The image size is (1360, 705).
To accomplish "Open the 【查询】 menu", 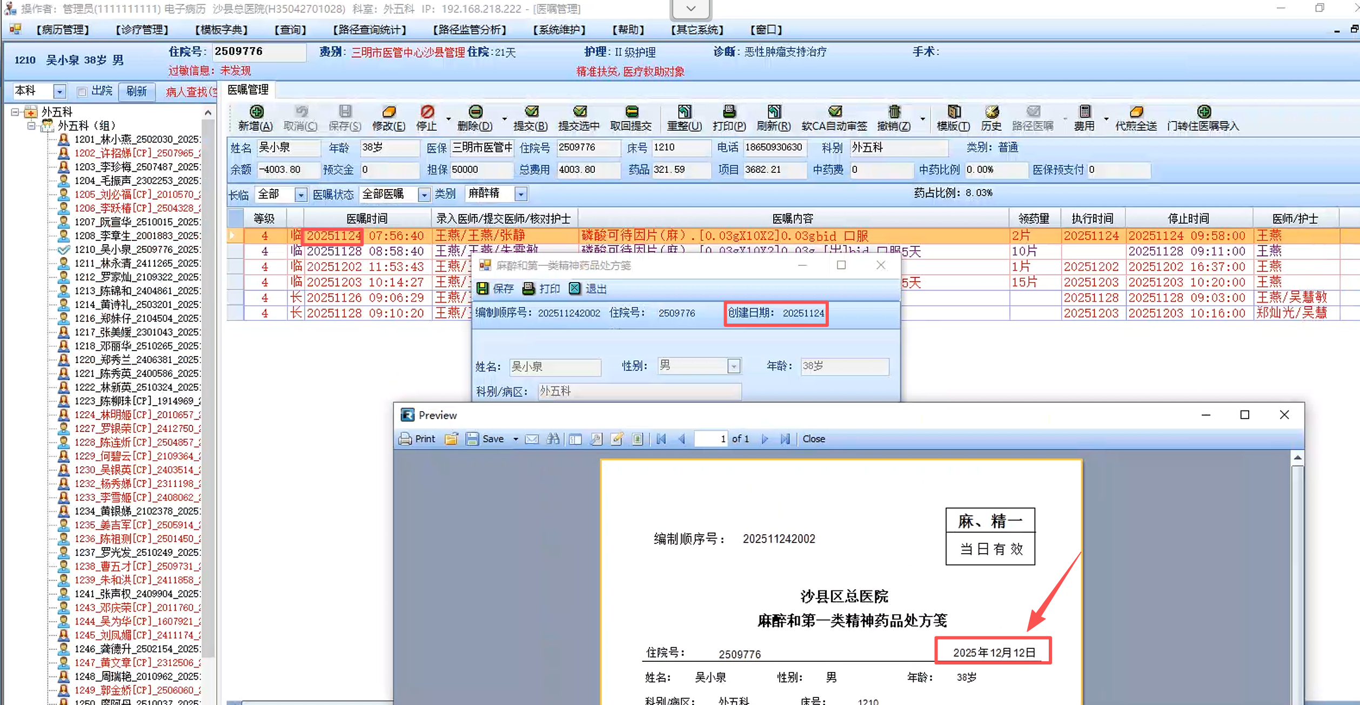I will pyautogui.click(x=290, y=30).
